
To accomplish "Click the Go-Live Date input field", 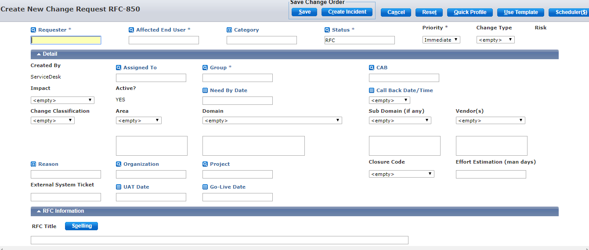I will click(238, 197).
